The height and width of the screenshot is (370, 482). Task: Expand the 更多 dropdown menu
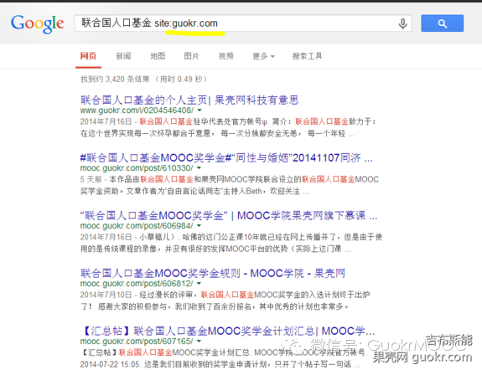pyautogui.click(x=263, y=56)
